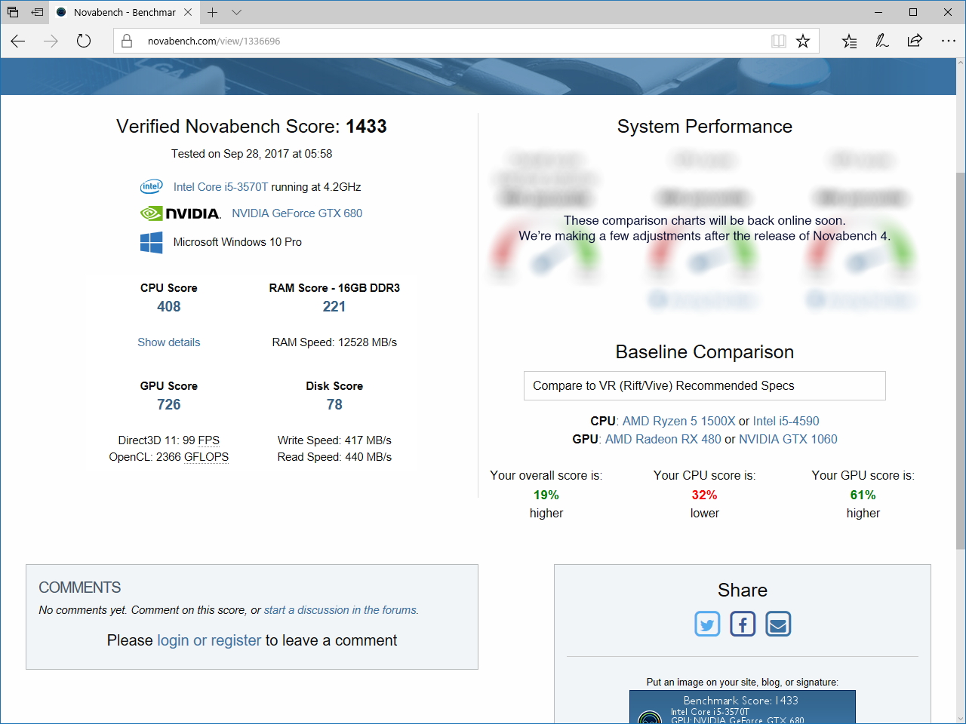Click the browser Back arrow
966x724 pixels.
pos(18,41)
